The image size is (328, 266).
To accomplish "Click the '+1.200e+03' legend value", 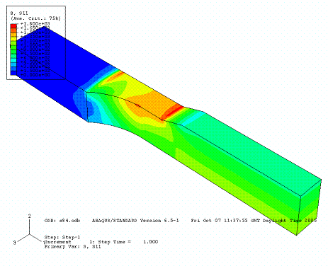I will [35, 41].
